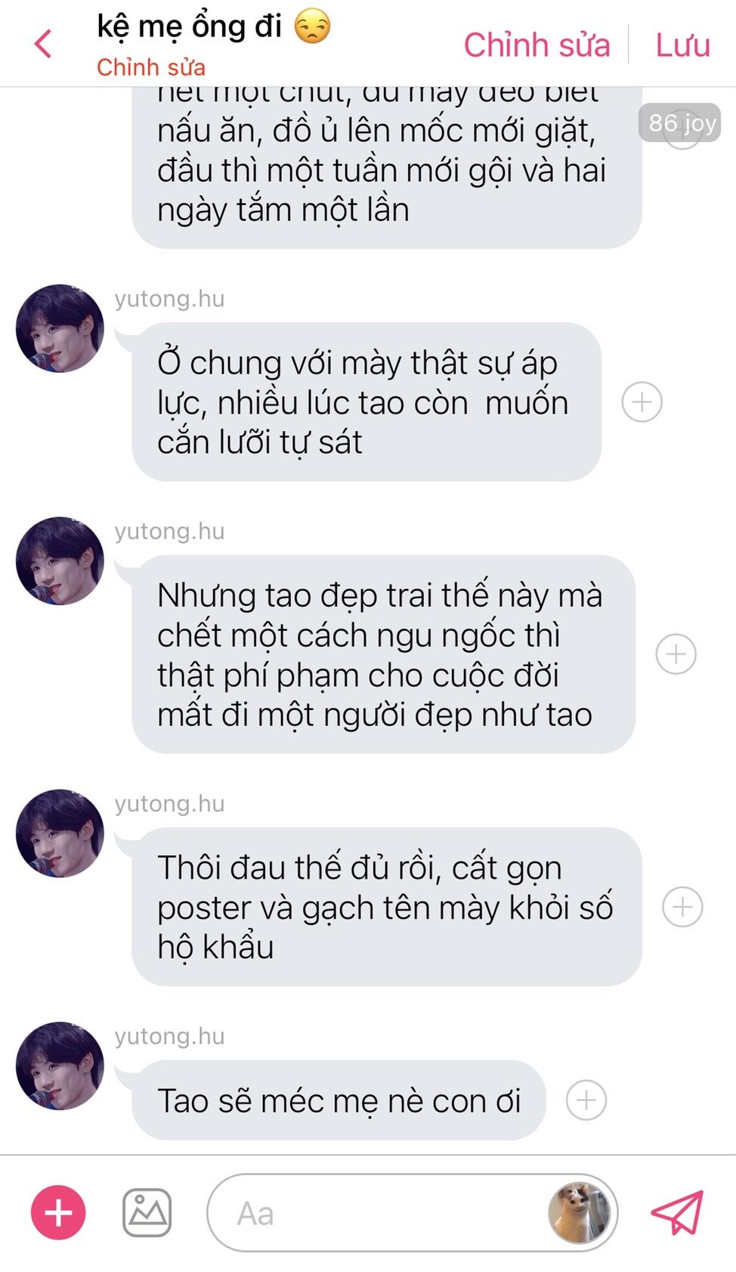Select the bubble about "cắn lưỡi tự sát"
The height and width of the screenshot is (1272, 736).
[366, 402]
